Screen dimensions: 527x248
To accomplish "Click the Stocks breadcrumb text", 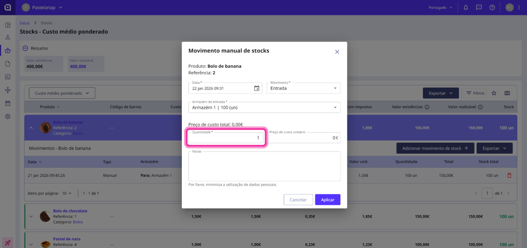I will click(x=46, y=23).
